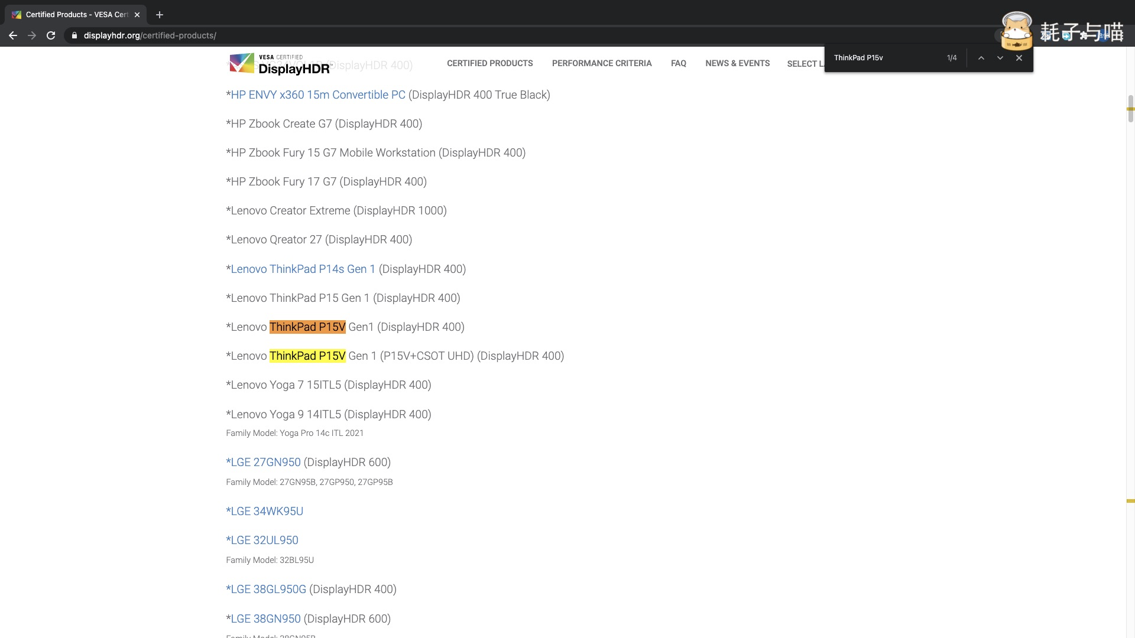Select the Certified Products browser tab

tap(77, 15)
